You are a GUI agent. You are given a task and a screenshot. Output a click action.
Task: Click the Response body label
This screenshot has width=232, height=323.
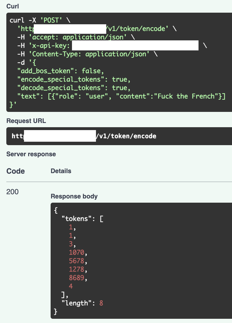(x=74, y=196)
